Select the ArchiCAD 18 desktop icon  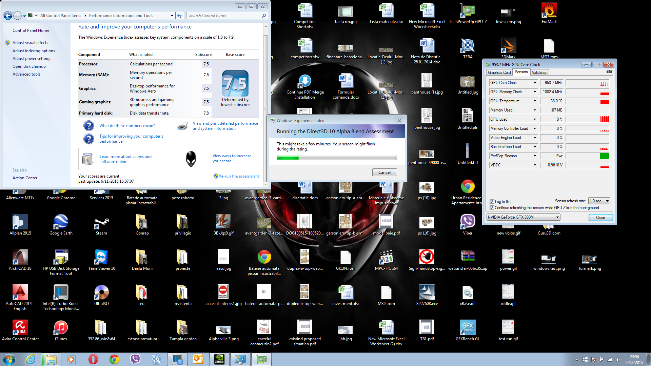coord(20,260)
